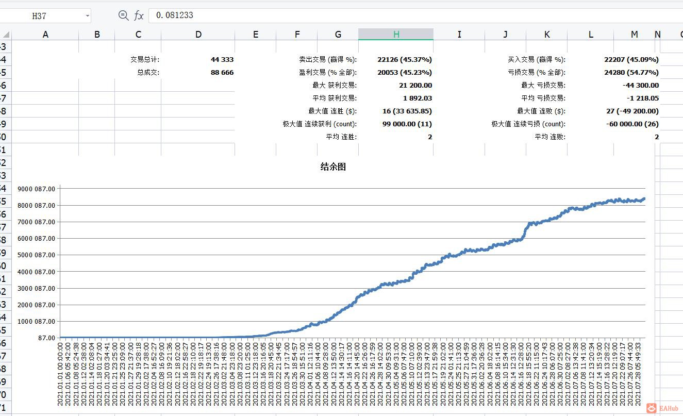Click cell value 20053 (45.23%)
Image resolution: width=683 pixels, height=416 pixels.
[x=405, y=73]
